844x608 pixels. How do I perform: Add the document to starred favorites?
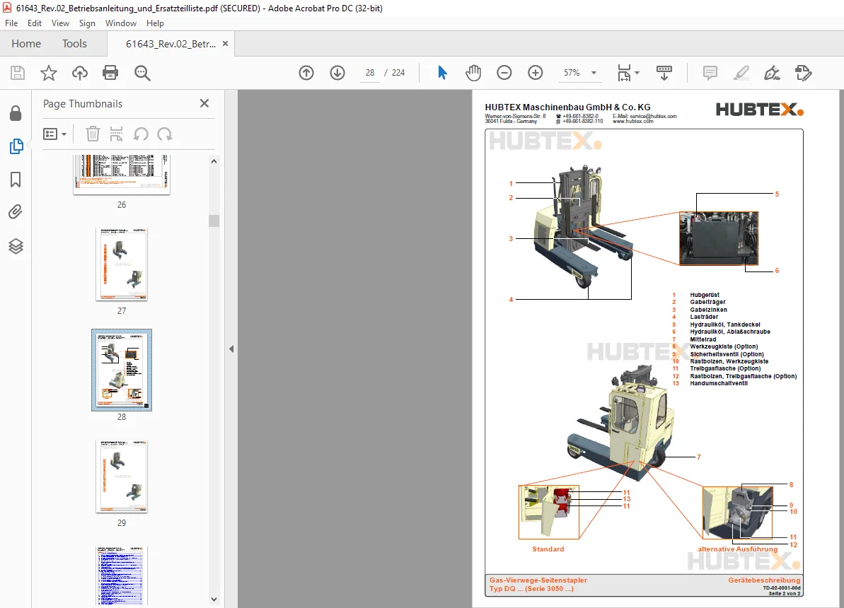48,73
